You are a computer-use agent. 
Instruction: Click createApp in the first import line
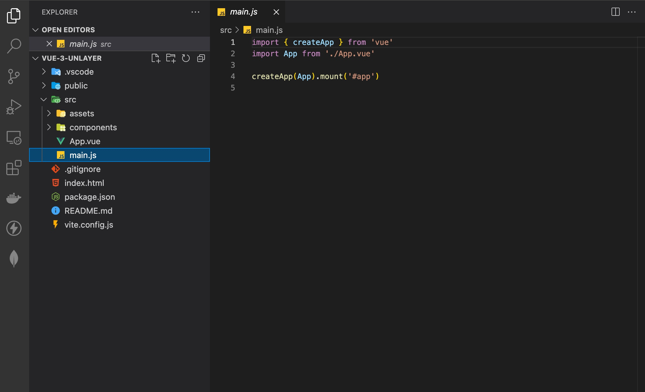(313, 42)
